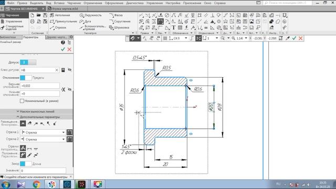Image resolution: width=336 pixels, height=189 pixels.
Task: Click the help question mark icon
Action: [x=63, y=43]
